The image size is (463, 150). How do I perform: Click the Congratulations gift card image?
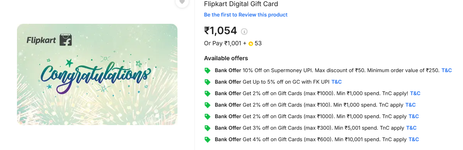[97, 74]
